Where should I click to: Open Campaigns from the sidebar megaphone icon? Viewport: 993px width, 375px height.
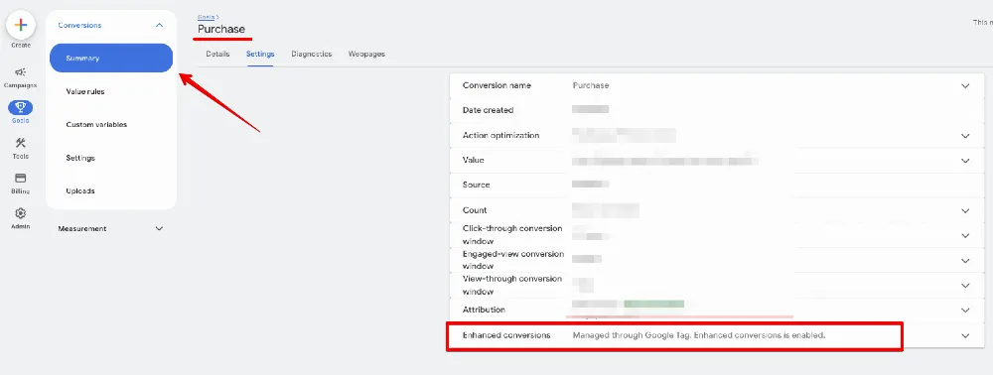[x=20, y=72]
